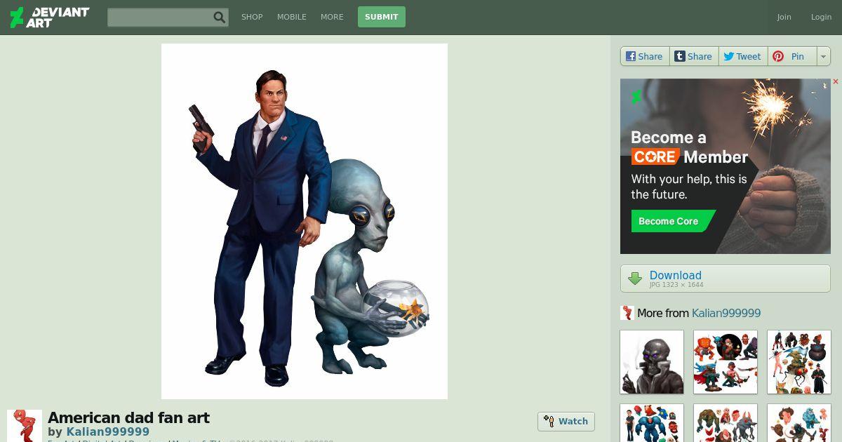This screenshot has height=442, width=842.
Task: Click the Download link text
Action: tap(676, 275)
